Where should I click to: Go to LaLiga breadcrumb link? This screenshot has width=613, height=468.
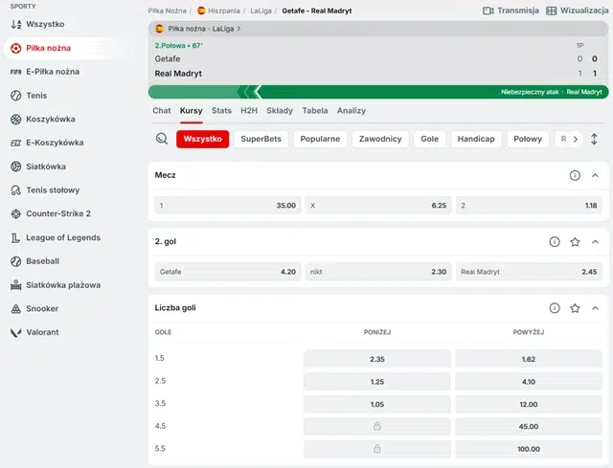pyautogui.click(x=261, y=11)
